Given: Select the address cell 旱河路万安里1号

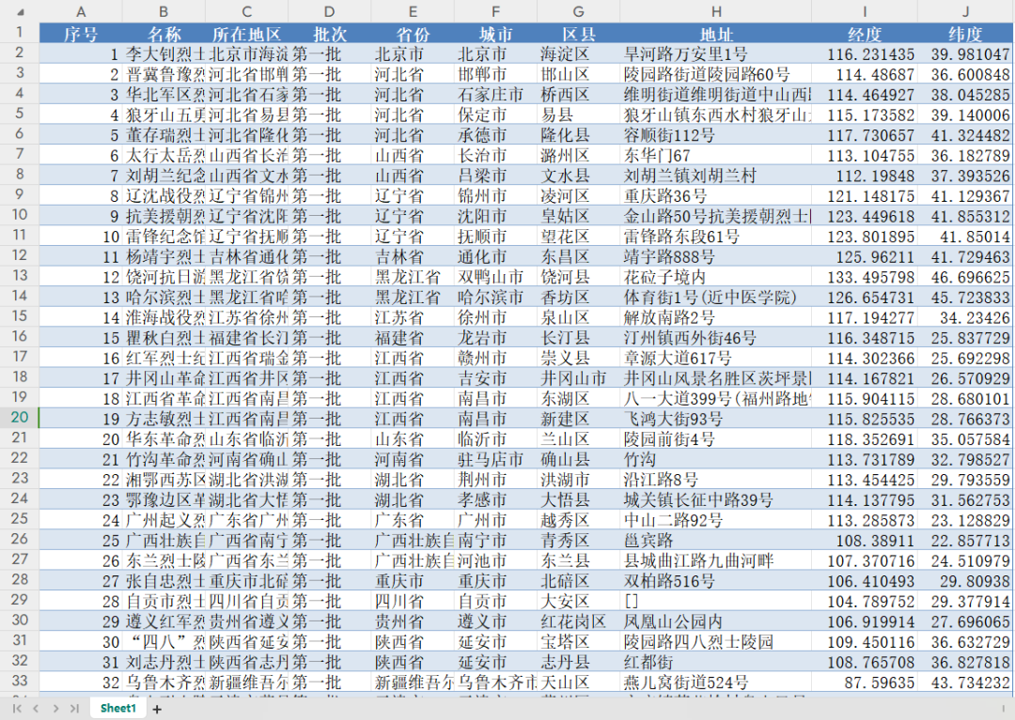Looking at the screenshot, I should 716,54.
